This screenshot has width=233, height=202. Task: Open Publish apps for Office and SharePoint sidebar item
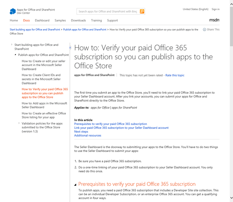43,55
